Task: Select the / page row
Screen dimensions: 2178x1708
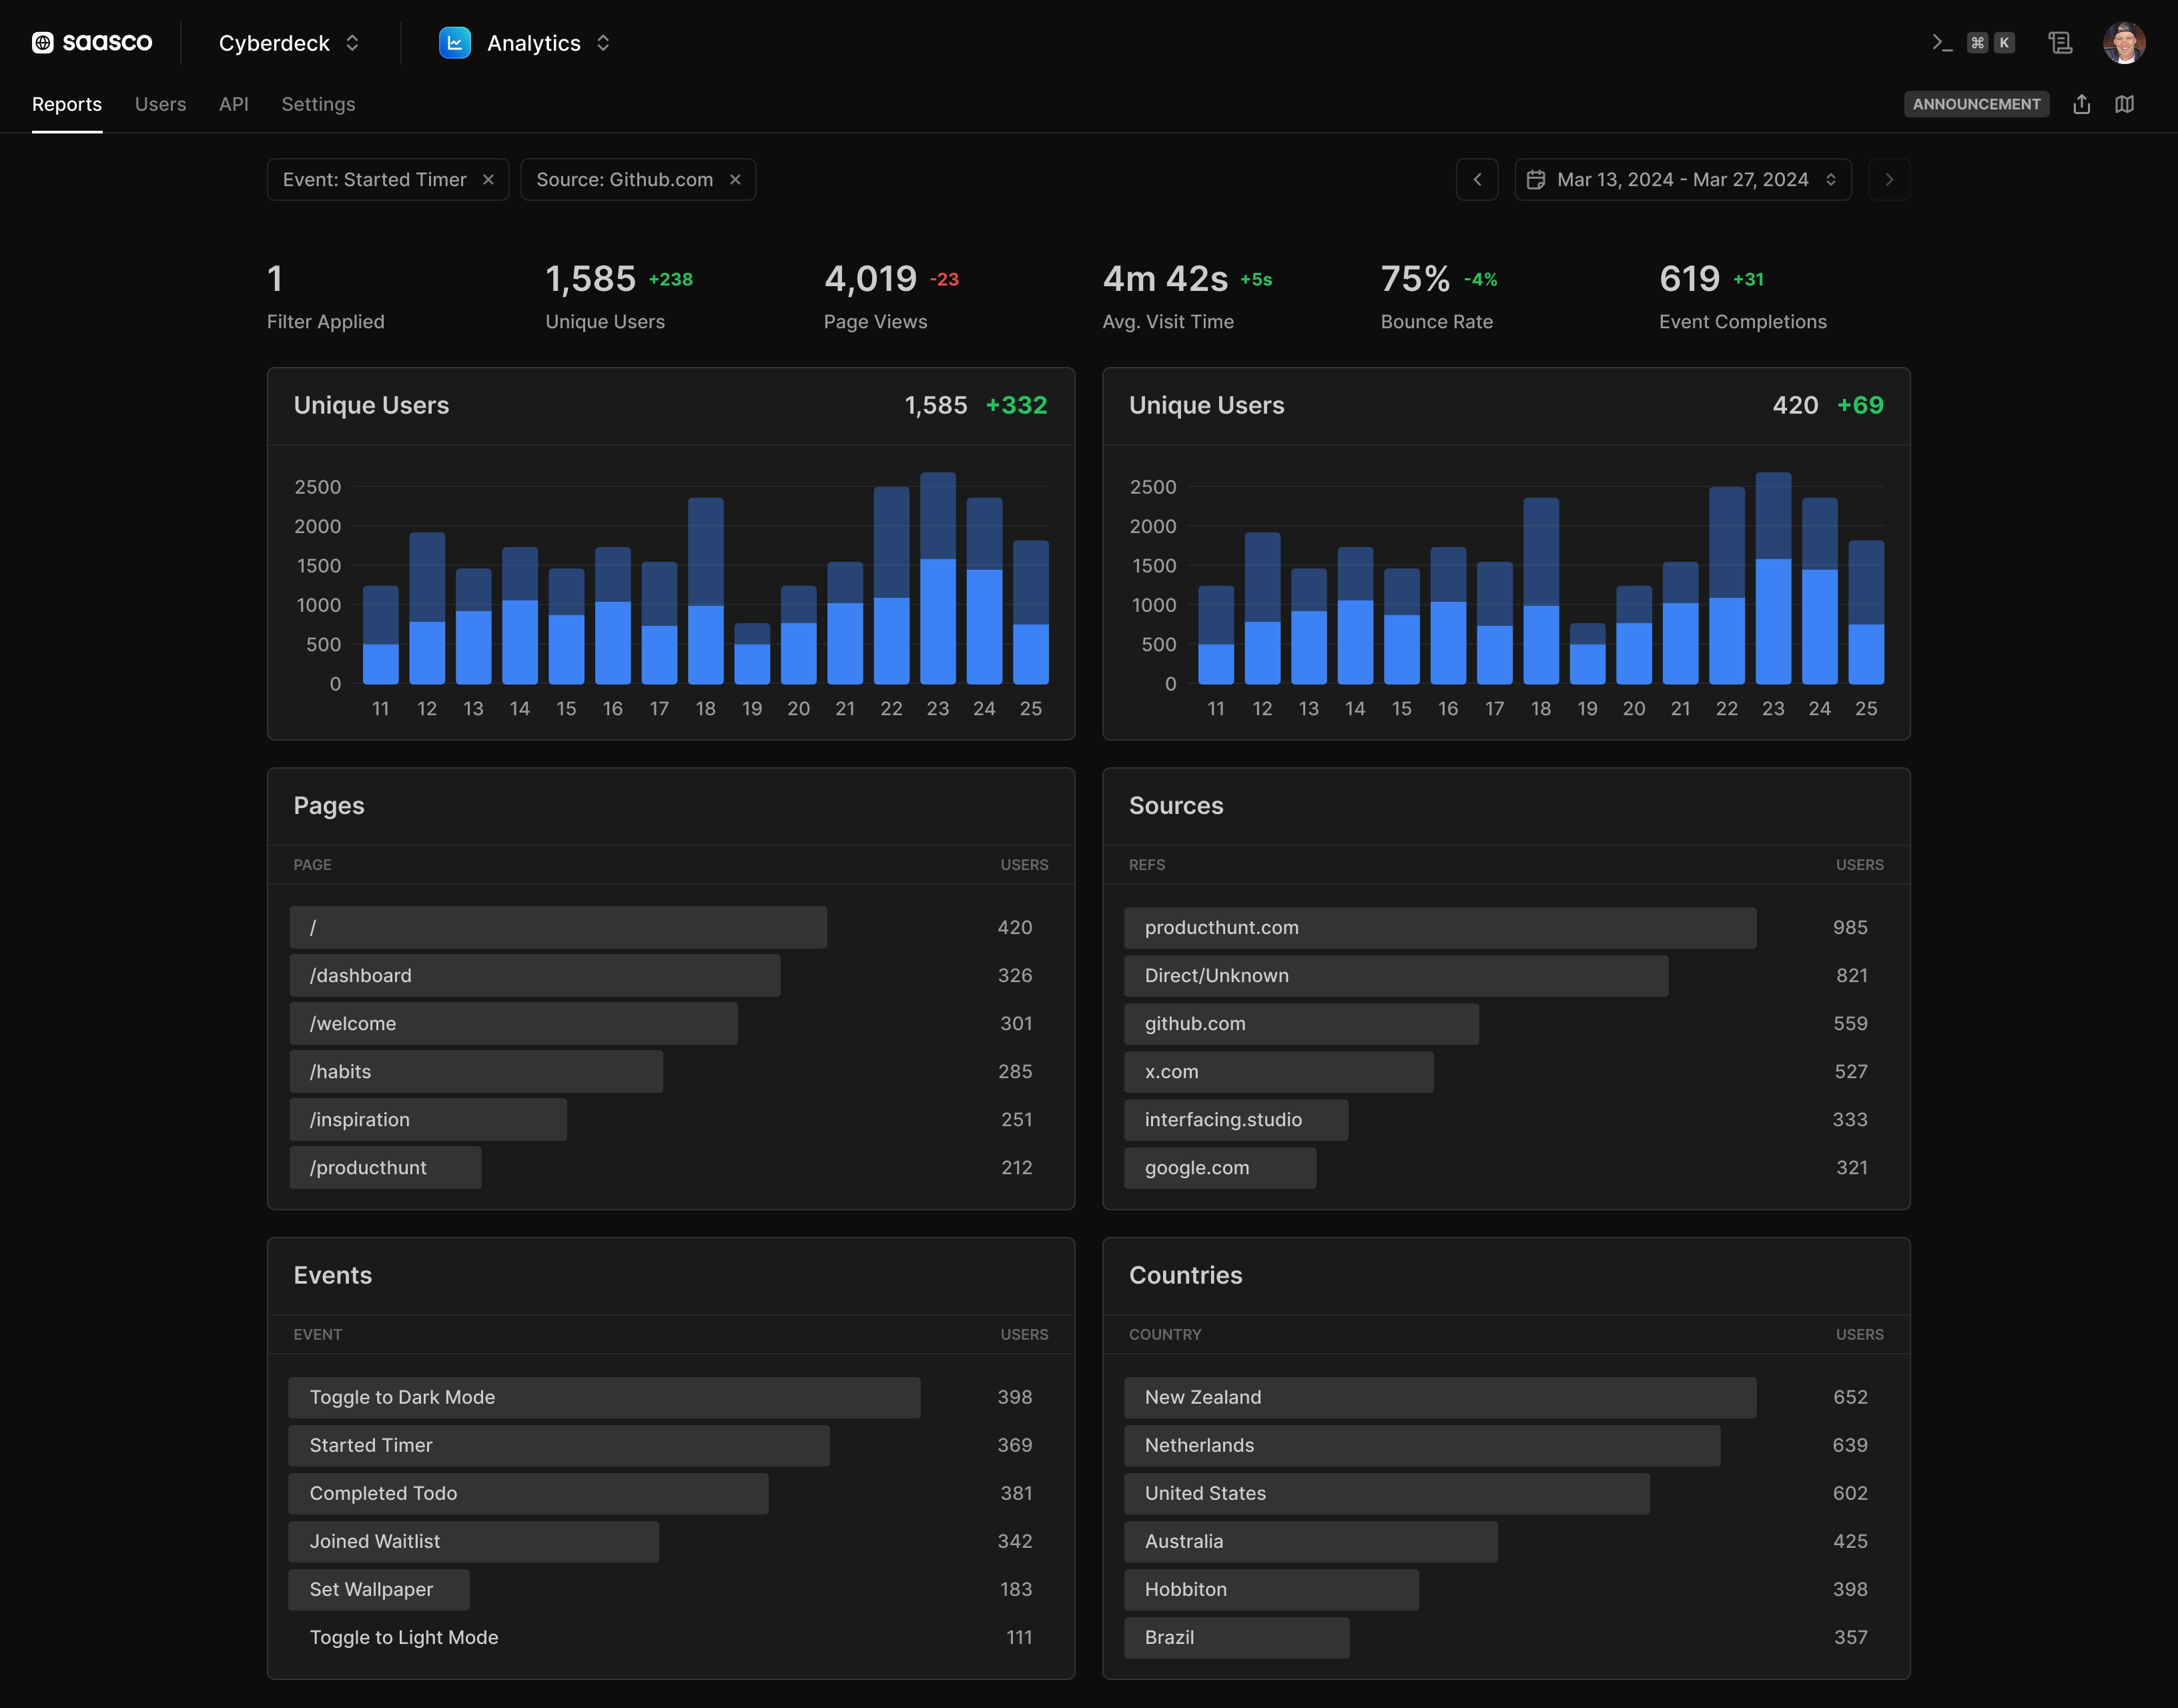Action: click(671, 927)
